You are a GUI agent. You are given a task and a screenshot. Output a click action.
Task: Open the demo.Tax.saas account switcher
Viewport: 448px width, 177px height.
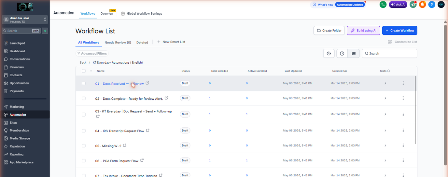tap(25, 20)
